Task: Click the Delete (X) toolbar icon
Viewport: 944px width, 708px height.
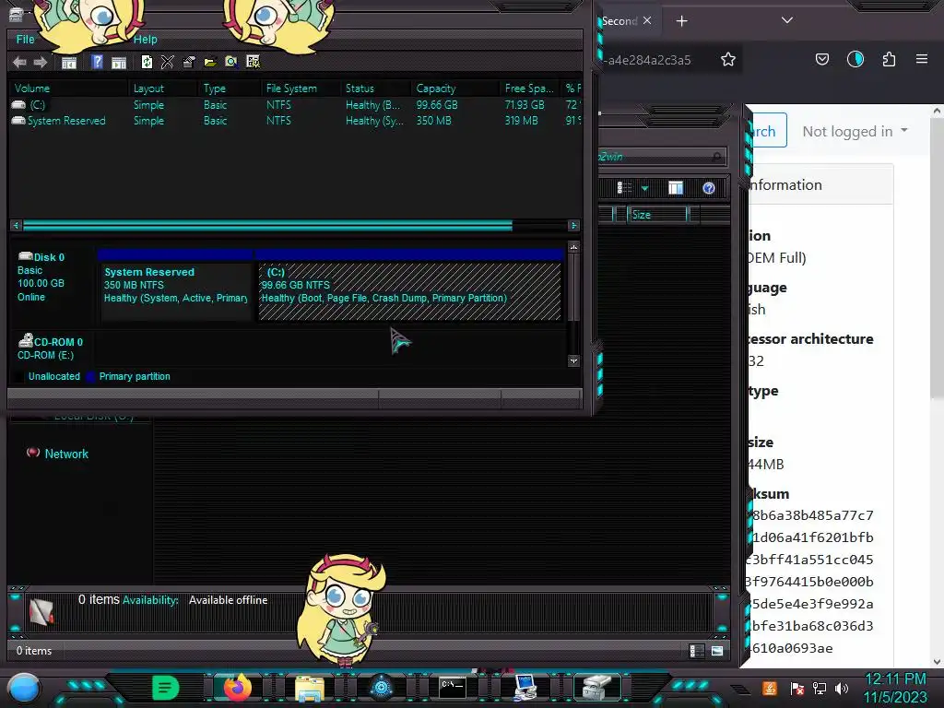Action: click(x=168, y=62)
